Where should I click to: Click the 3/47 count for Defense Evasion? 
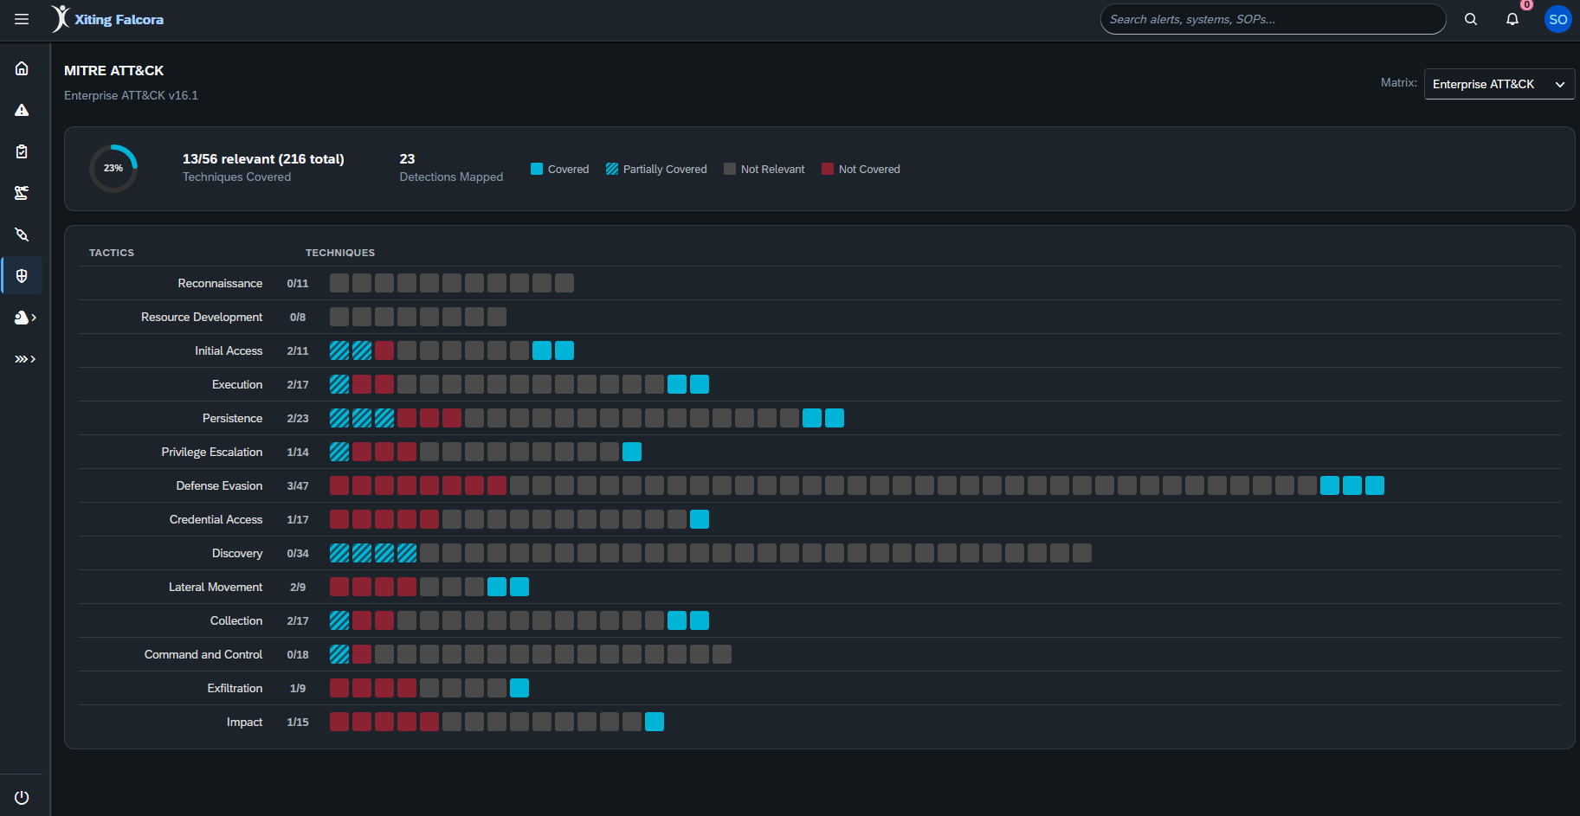(x=298, y=485)
